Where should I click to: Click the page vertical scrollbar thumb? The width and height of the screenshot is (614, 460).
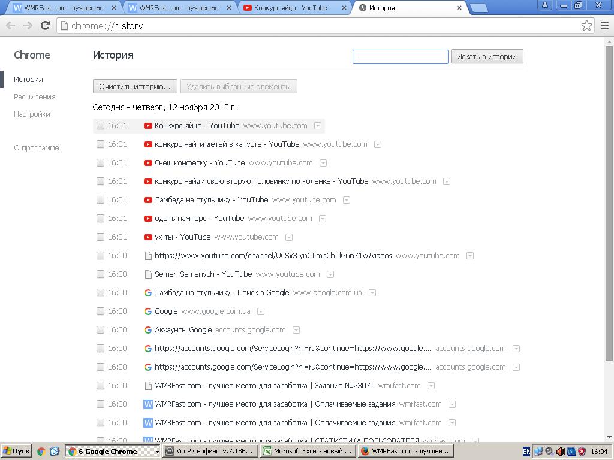pos(609,204)
